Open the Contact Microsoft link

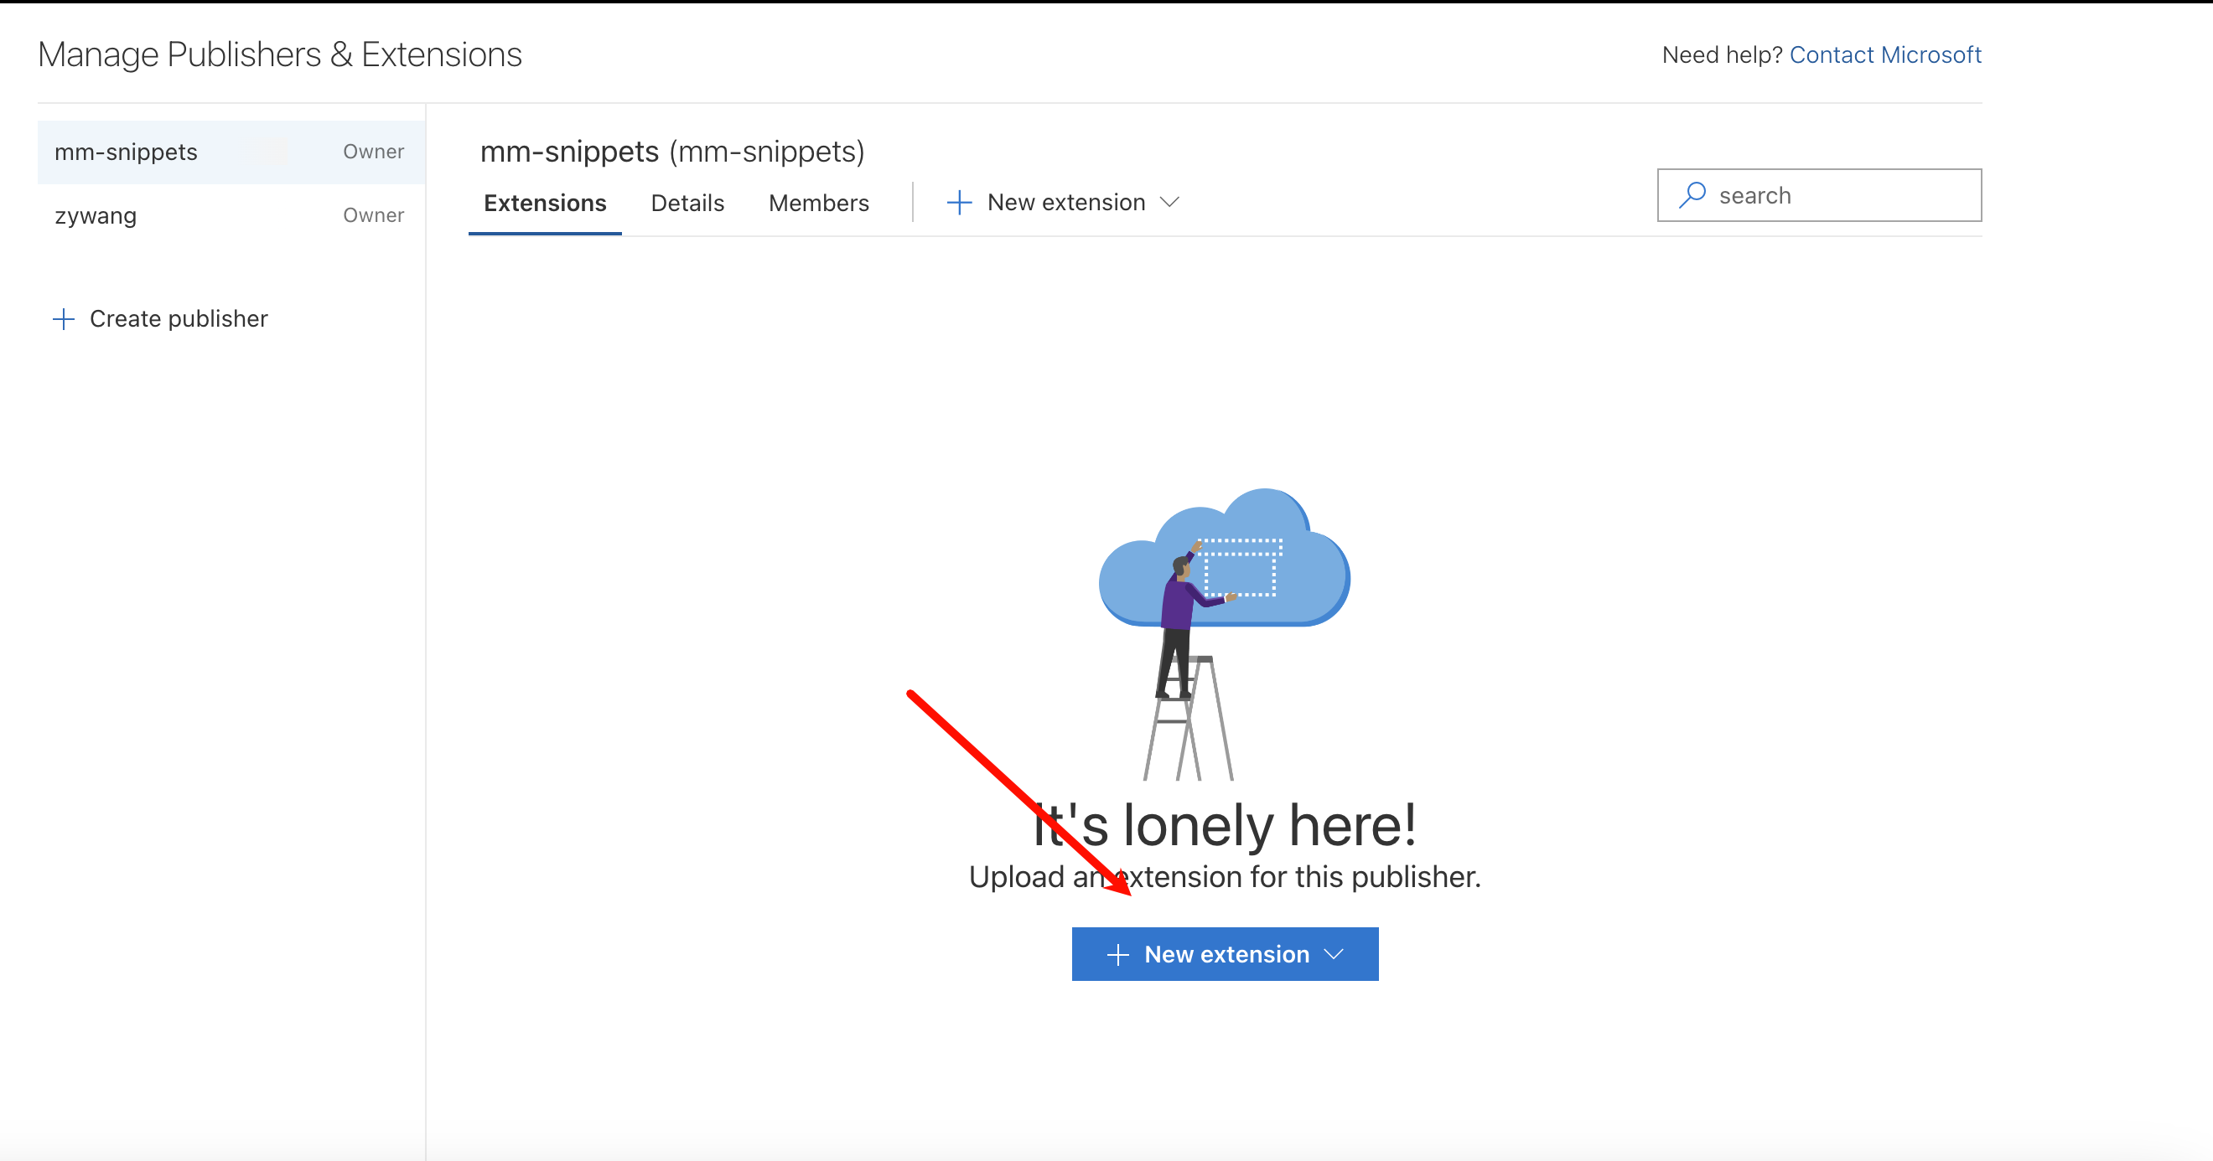(x=1885, y=55)
